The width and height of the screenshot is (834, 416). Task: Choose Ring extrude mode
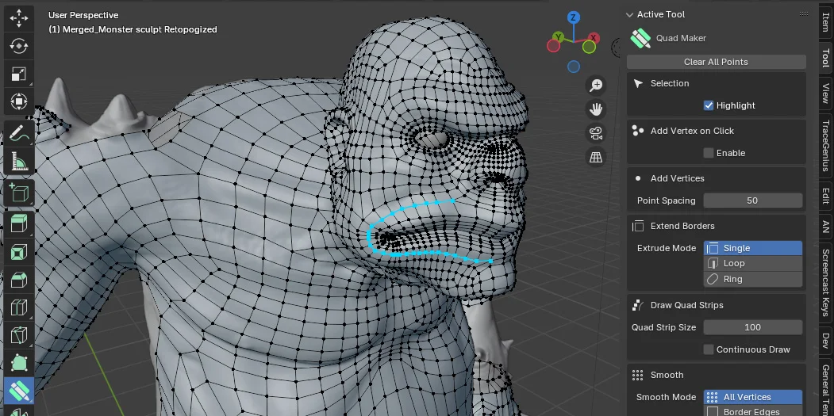(x=752, y=279)
